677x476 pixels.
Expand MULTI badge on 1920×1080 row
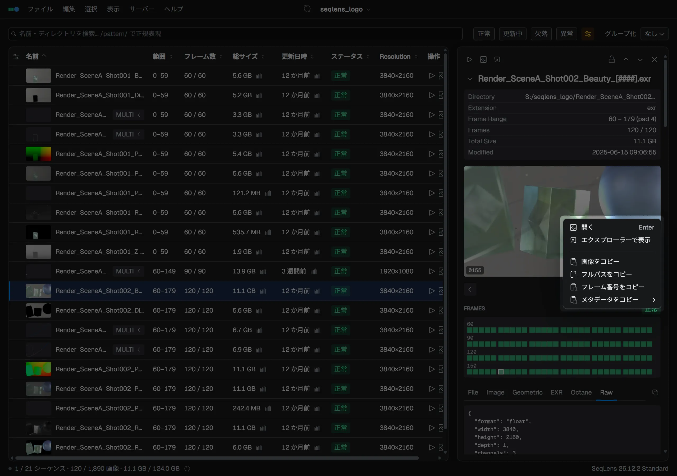(128, 271)
